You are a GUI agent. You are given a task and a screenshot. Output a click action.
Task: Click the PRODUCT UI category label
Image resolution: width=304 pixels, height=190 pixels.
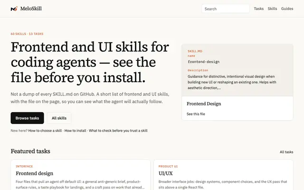pos(168,166)
